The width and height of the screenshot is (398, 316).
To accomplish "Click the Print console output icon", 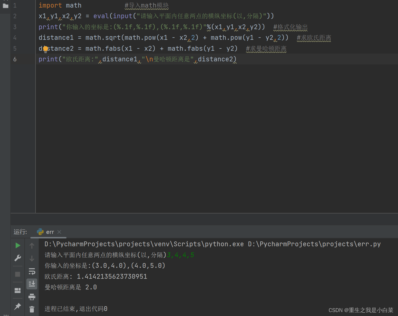I will (32, 297).
